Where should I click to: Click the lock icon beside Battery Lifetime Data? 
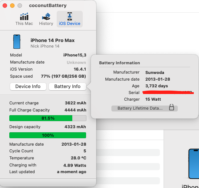coord(171,107)
